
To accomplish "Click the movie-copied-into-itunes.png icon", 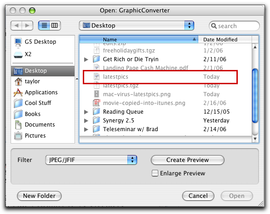I will pyautogui.click(x=97, y=103).
